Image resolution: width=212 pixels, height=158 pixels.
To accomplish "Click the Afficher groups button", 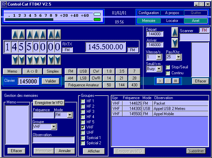I will [x=94, y=151].
